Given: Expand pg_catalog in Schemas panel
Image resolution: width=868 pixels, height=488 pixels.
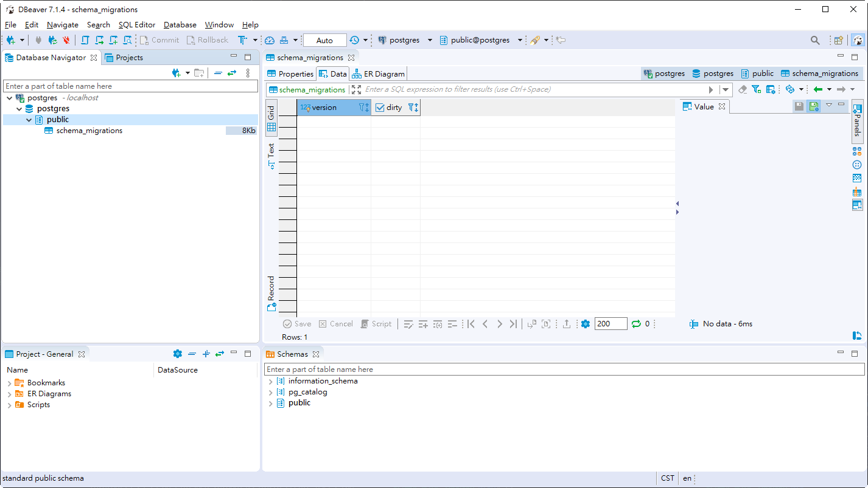Looking at the screenshot, I should pos(270,393).
